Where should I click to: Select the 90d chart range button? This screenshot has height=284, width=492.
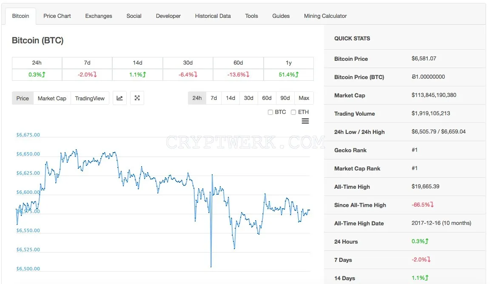click(x=285, y=98)
